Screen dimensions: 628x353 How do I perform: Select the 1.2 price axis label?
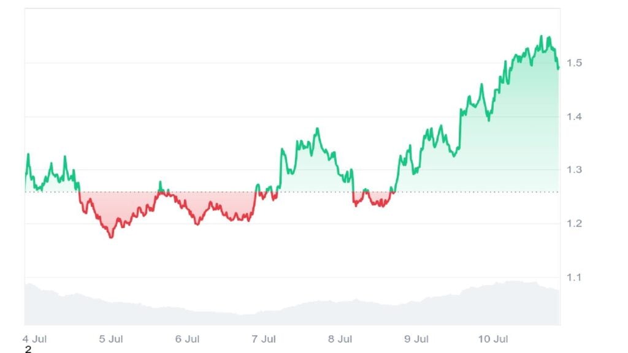click(x=574, y=223)
